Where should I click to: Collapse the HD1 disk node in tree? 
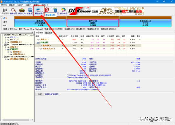[x=2, y=45]
